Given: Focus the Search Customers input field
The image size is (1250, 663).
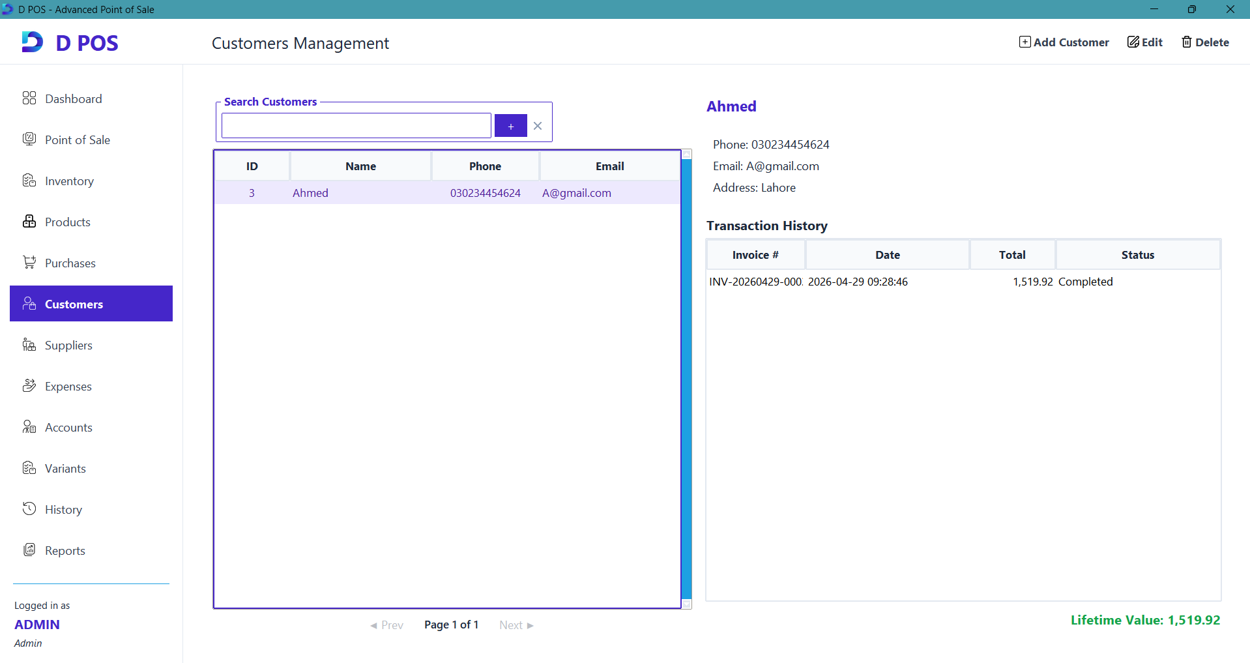Looking at the screenshot, I should point(356,126).
